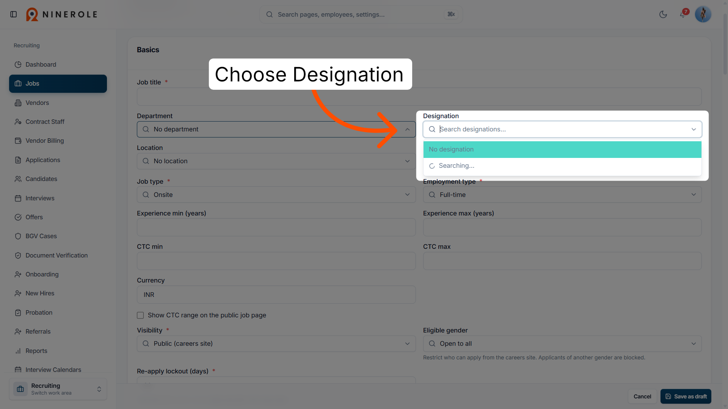The image size is (728, 409).
Task: Open notifications bell with 7 badge
Action: point(683,14)
